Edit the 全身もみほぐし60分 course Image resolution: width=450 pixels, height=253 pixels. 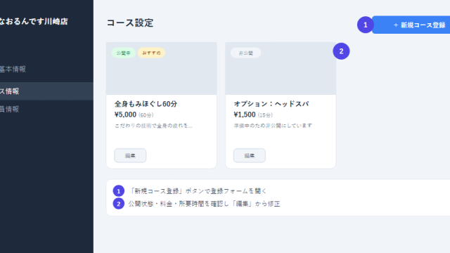(130, 155)
